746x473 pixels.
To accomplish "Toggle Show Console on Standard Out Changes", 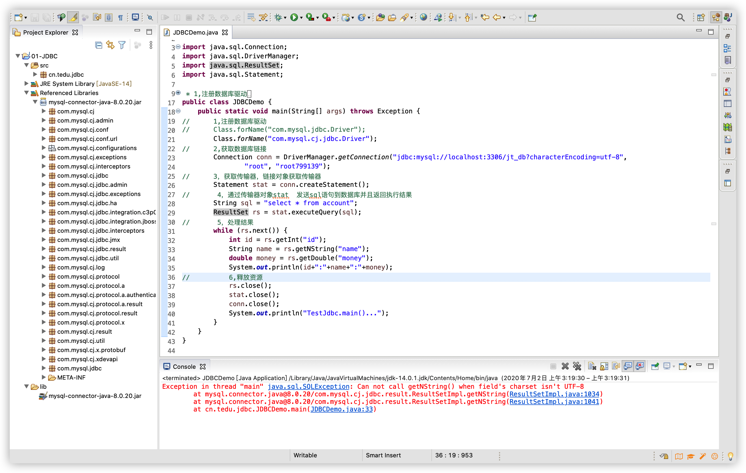I will (x=628, y=366).
